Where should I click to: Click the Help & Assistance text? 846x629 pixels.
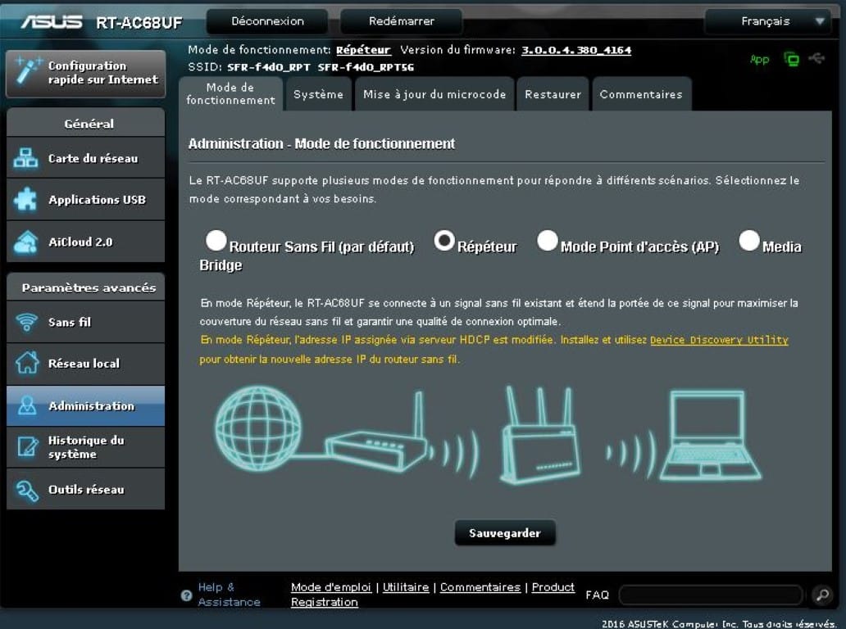[229, 595]
